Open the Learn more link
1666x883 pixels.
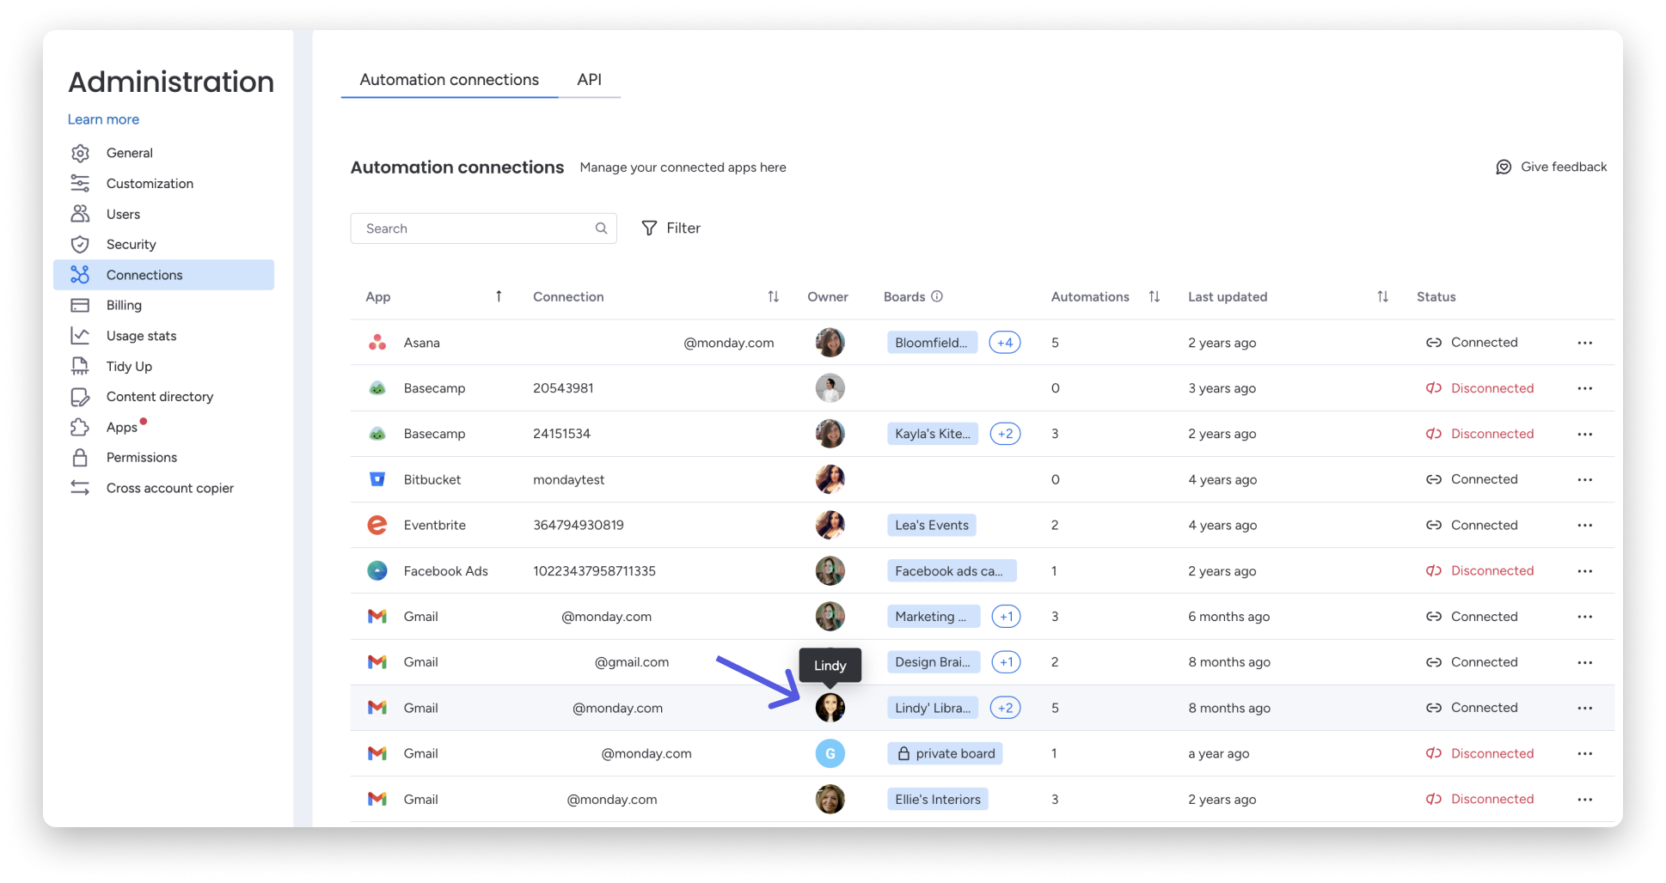[x=103, y=119]
